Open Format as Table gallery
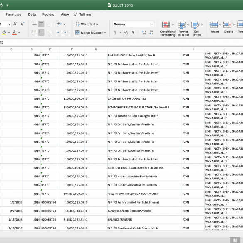 183,29
